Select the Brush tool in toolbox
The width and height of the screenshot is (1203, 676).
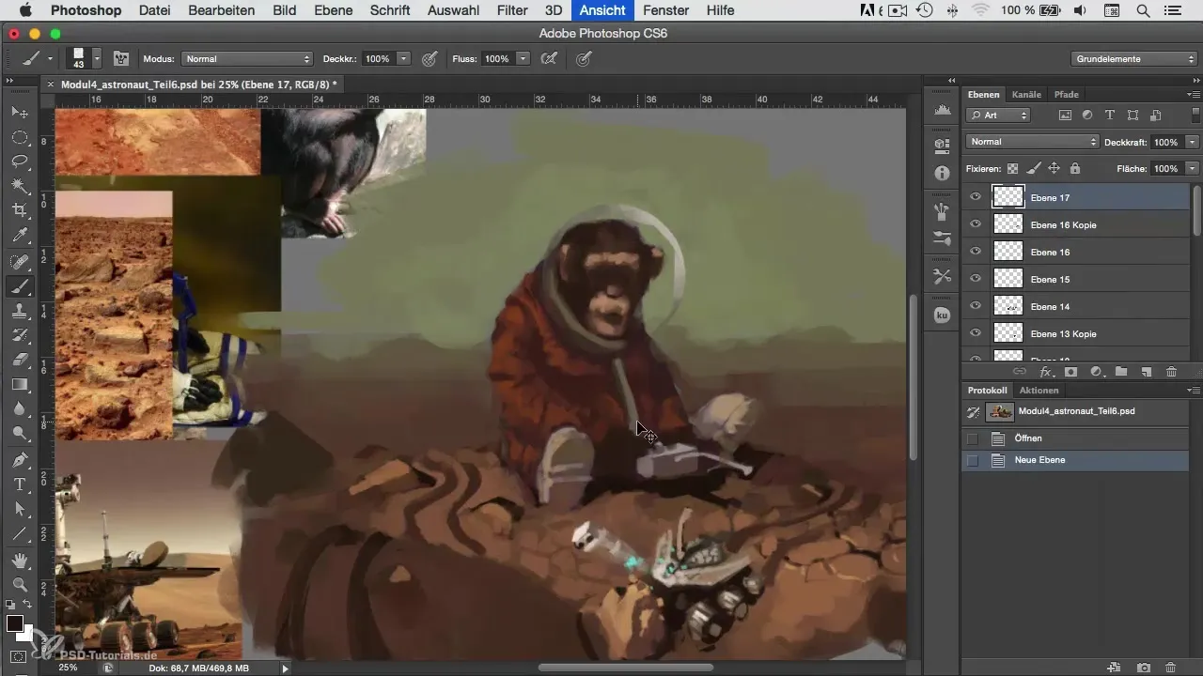tap(20, 287)
